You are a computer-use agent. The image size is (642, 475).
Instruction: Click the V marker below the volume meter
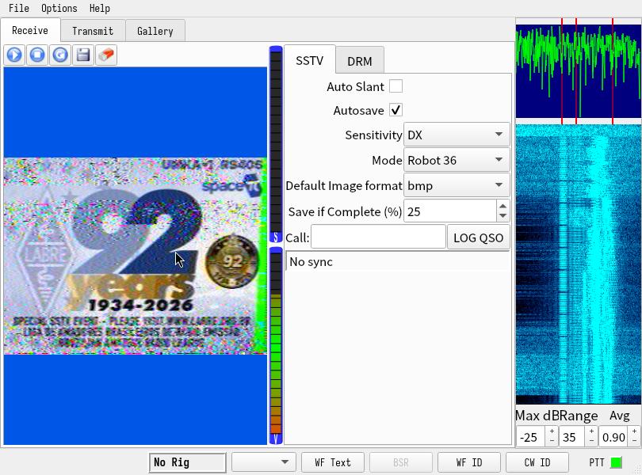coord(274,438)
